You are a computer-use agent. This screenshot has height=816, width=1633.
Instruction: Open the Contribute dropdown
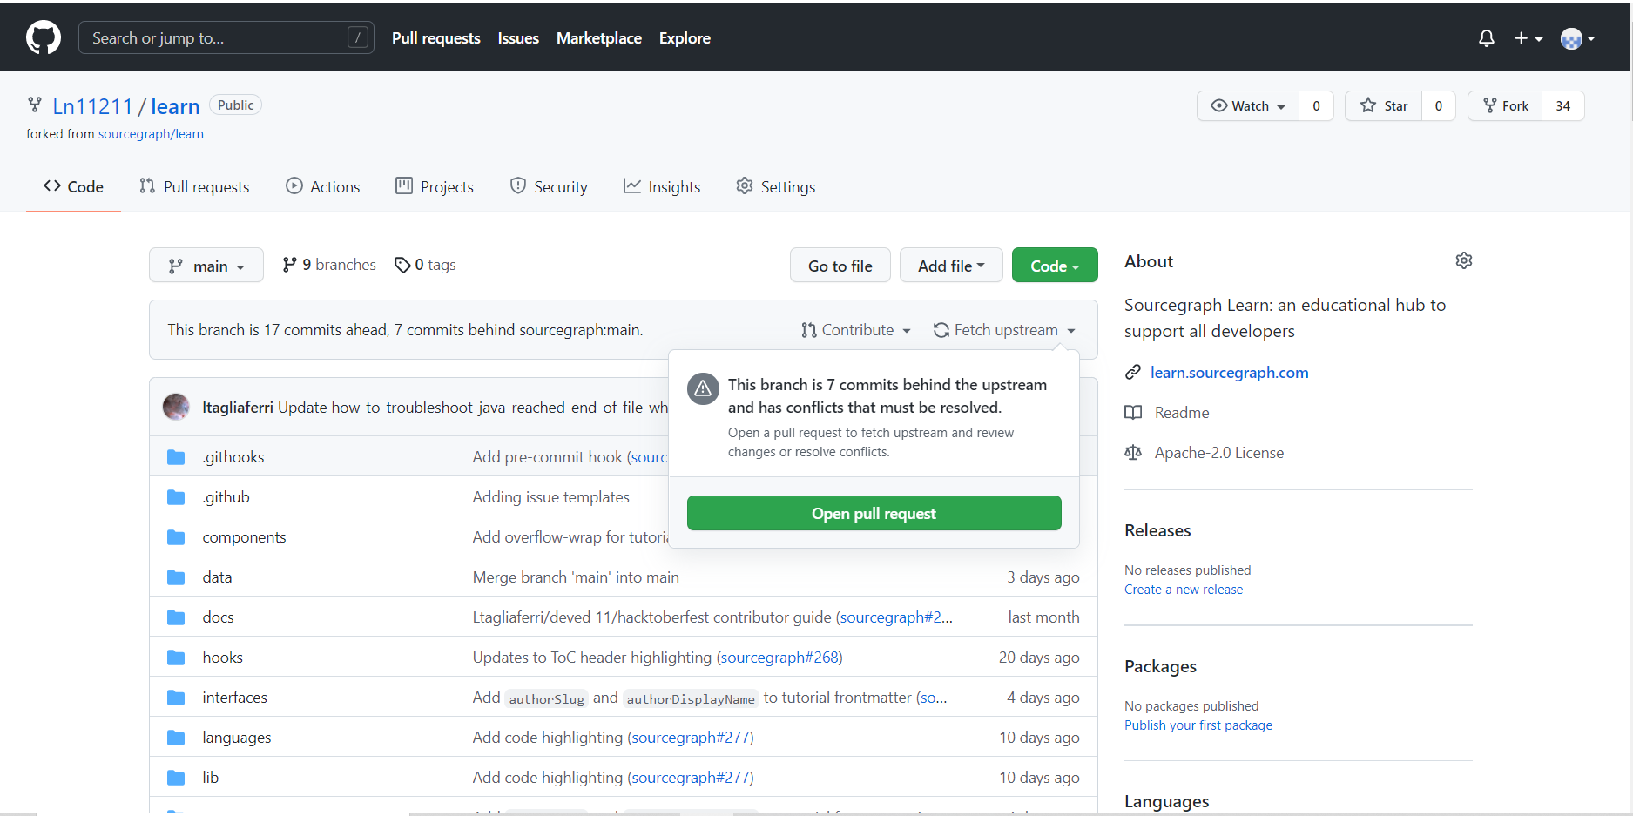[x=856, y=329]
